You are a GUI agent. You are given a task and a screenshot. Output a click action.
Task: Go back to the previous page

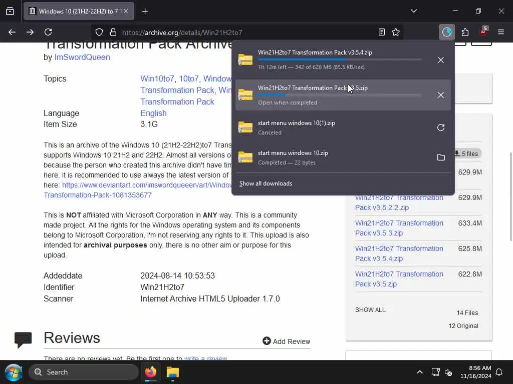coord(12,32)
